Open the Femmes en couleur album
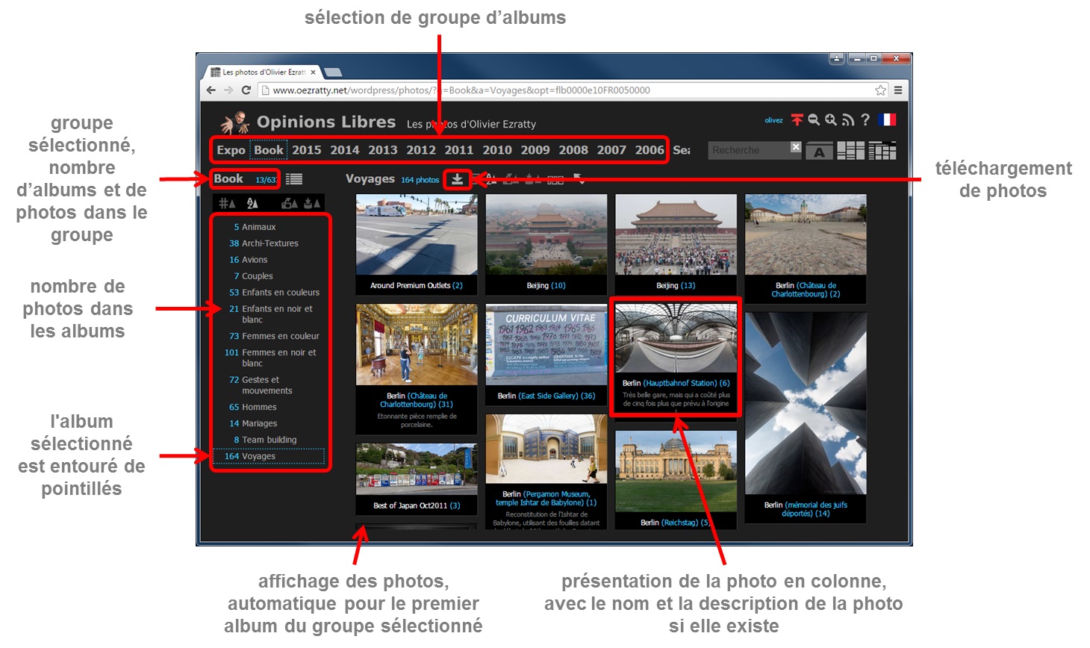The width and height of the screenshot is (1090, 648). coord(281,336)
